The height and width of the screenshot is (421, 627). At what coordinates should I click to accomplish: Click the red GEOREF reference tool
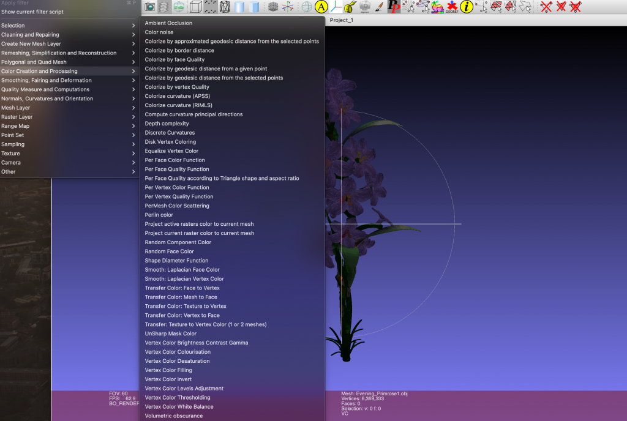[x=452, y=6]
